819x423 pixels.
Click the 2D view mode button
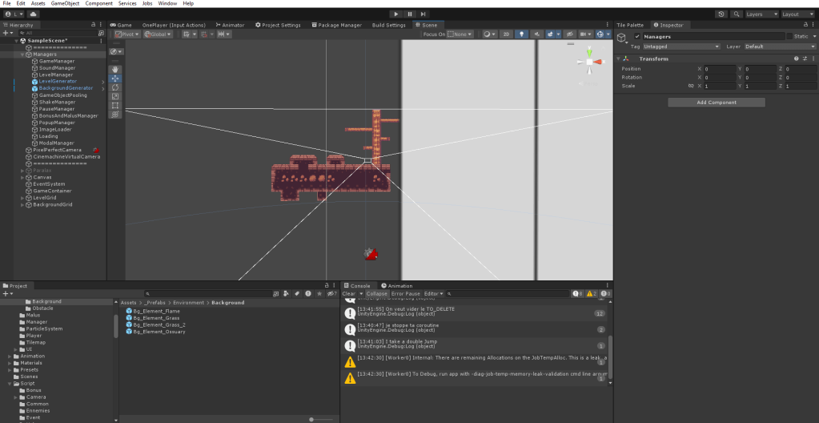(506, 34)
